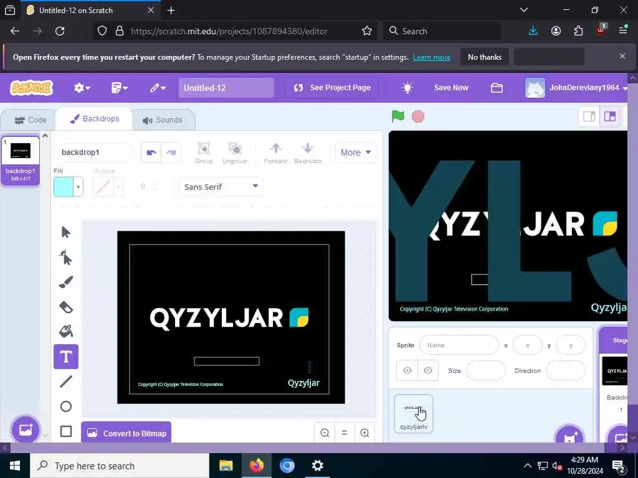Open the Edit pencil menu
The width and height of the screenshot is (638, 478).
pos(158,88)
